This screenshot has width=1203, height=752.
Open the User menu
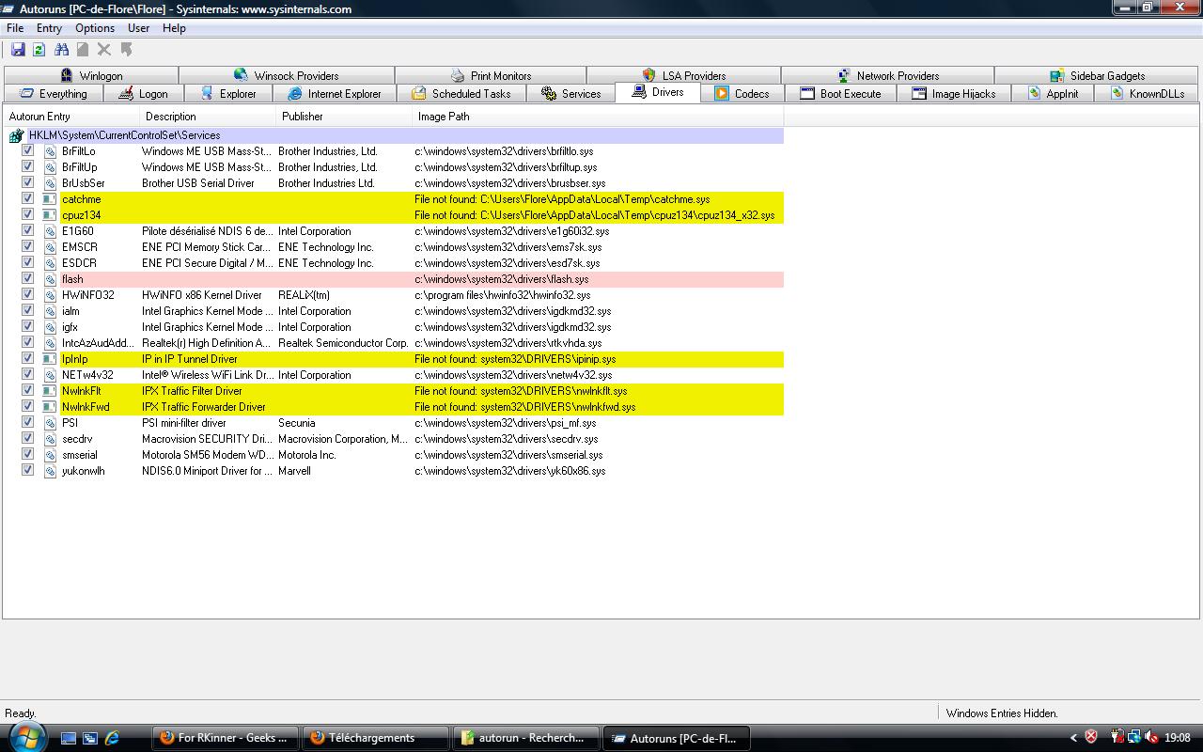coord(138,28)
